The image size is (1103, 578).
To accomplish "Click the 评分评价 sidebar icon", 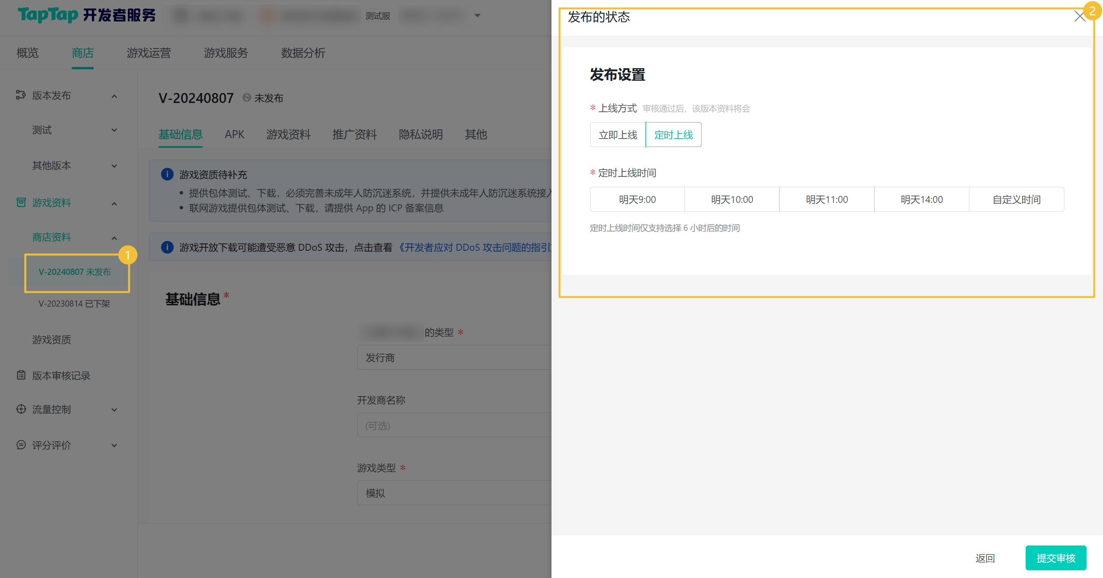I will [21, 445].
